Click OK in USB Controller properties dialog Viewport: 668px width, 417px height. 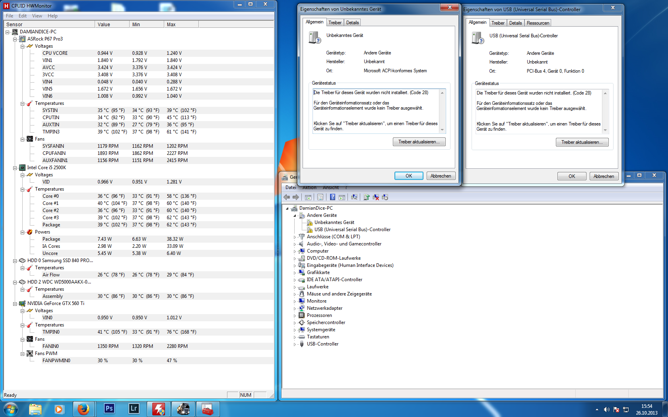pyautogui.click(x=572, y=176)
